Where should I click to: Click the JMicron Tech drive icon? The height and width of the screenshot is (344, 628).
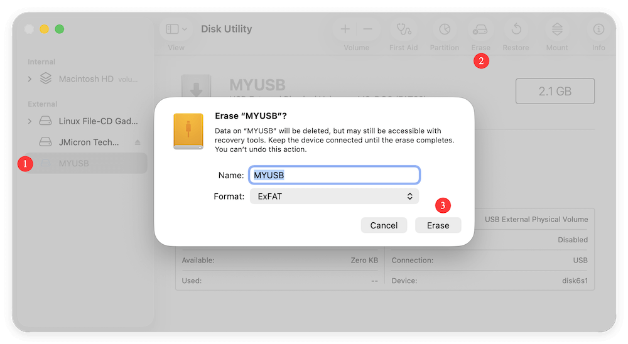click(x=45, y=142)
